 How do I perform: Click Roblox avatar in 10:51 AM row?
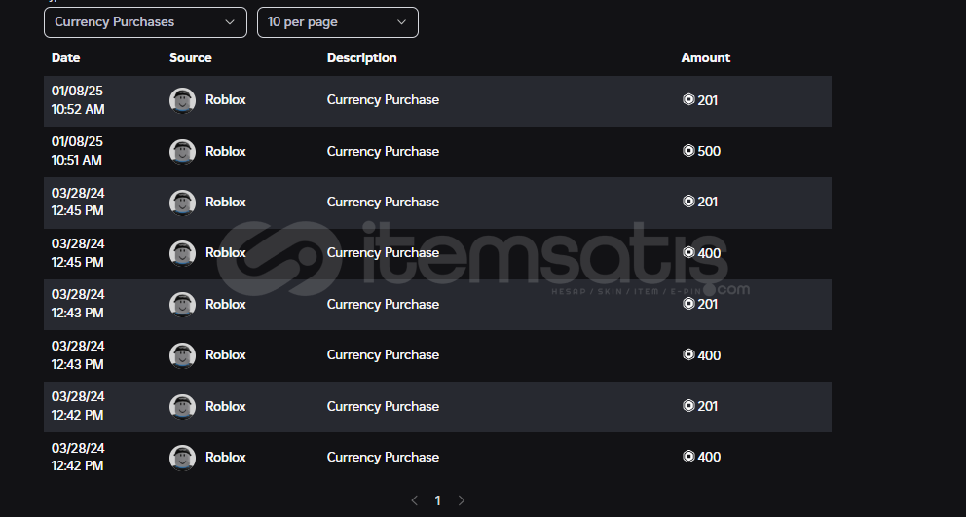pyautogui.click(x=182, y=152)
